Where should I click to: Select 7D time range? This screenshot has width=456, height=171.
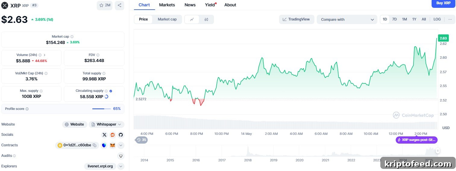click(x=395, y=19)
